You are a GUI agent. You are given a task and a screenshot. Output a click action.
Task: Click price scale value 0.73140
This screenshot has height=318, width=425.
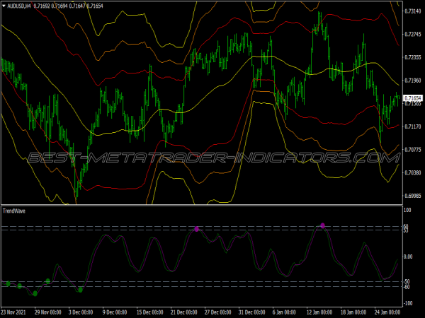pos(413,11)
